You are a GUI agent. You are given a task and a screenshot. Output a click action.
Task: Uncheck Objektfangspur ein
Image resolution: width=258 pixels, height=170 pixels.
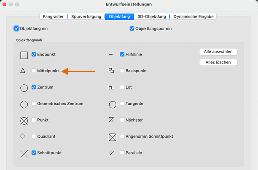tap(132, 29)
